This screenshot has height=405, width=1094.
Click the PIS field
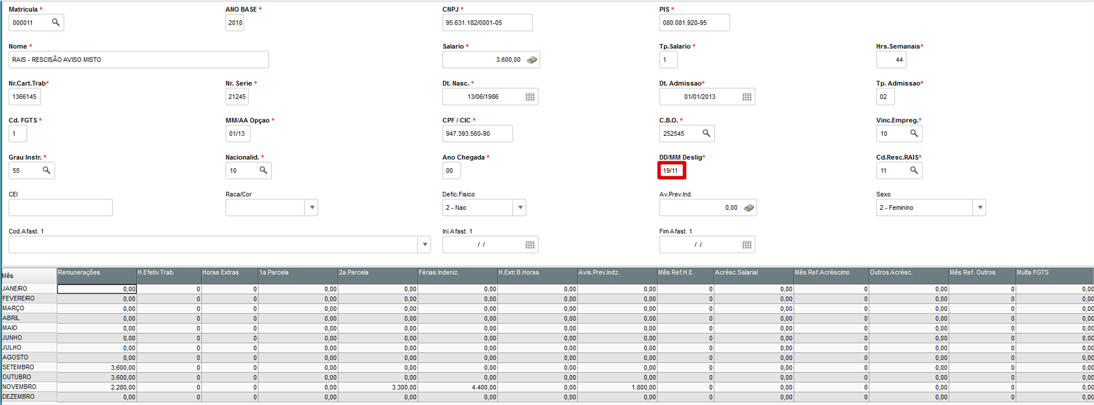tap(695, 23)
